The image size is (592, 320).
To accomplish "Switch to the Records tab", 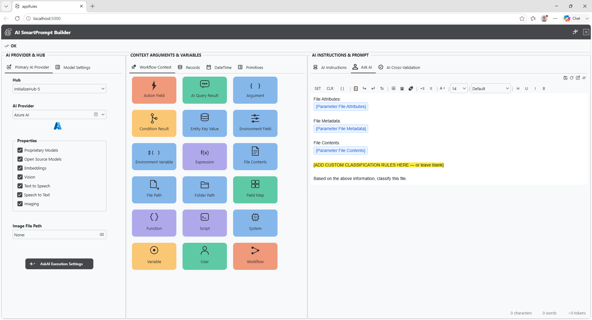I will 189,67.
